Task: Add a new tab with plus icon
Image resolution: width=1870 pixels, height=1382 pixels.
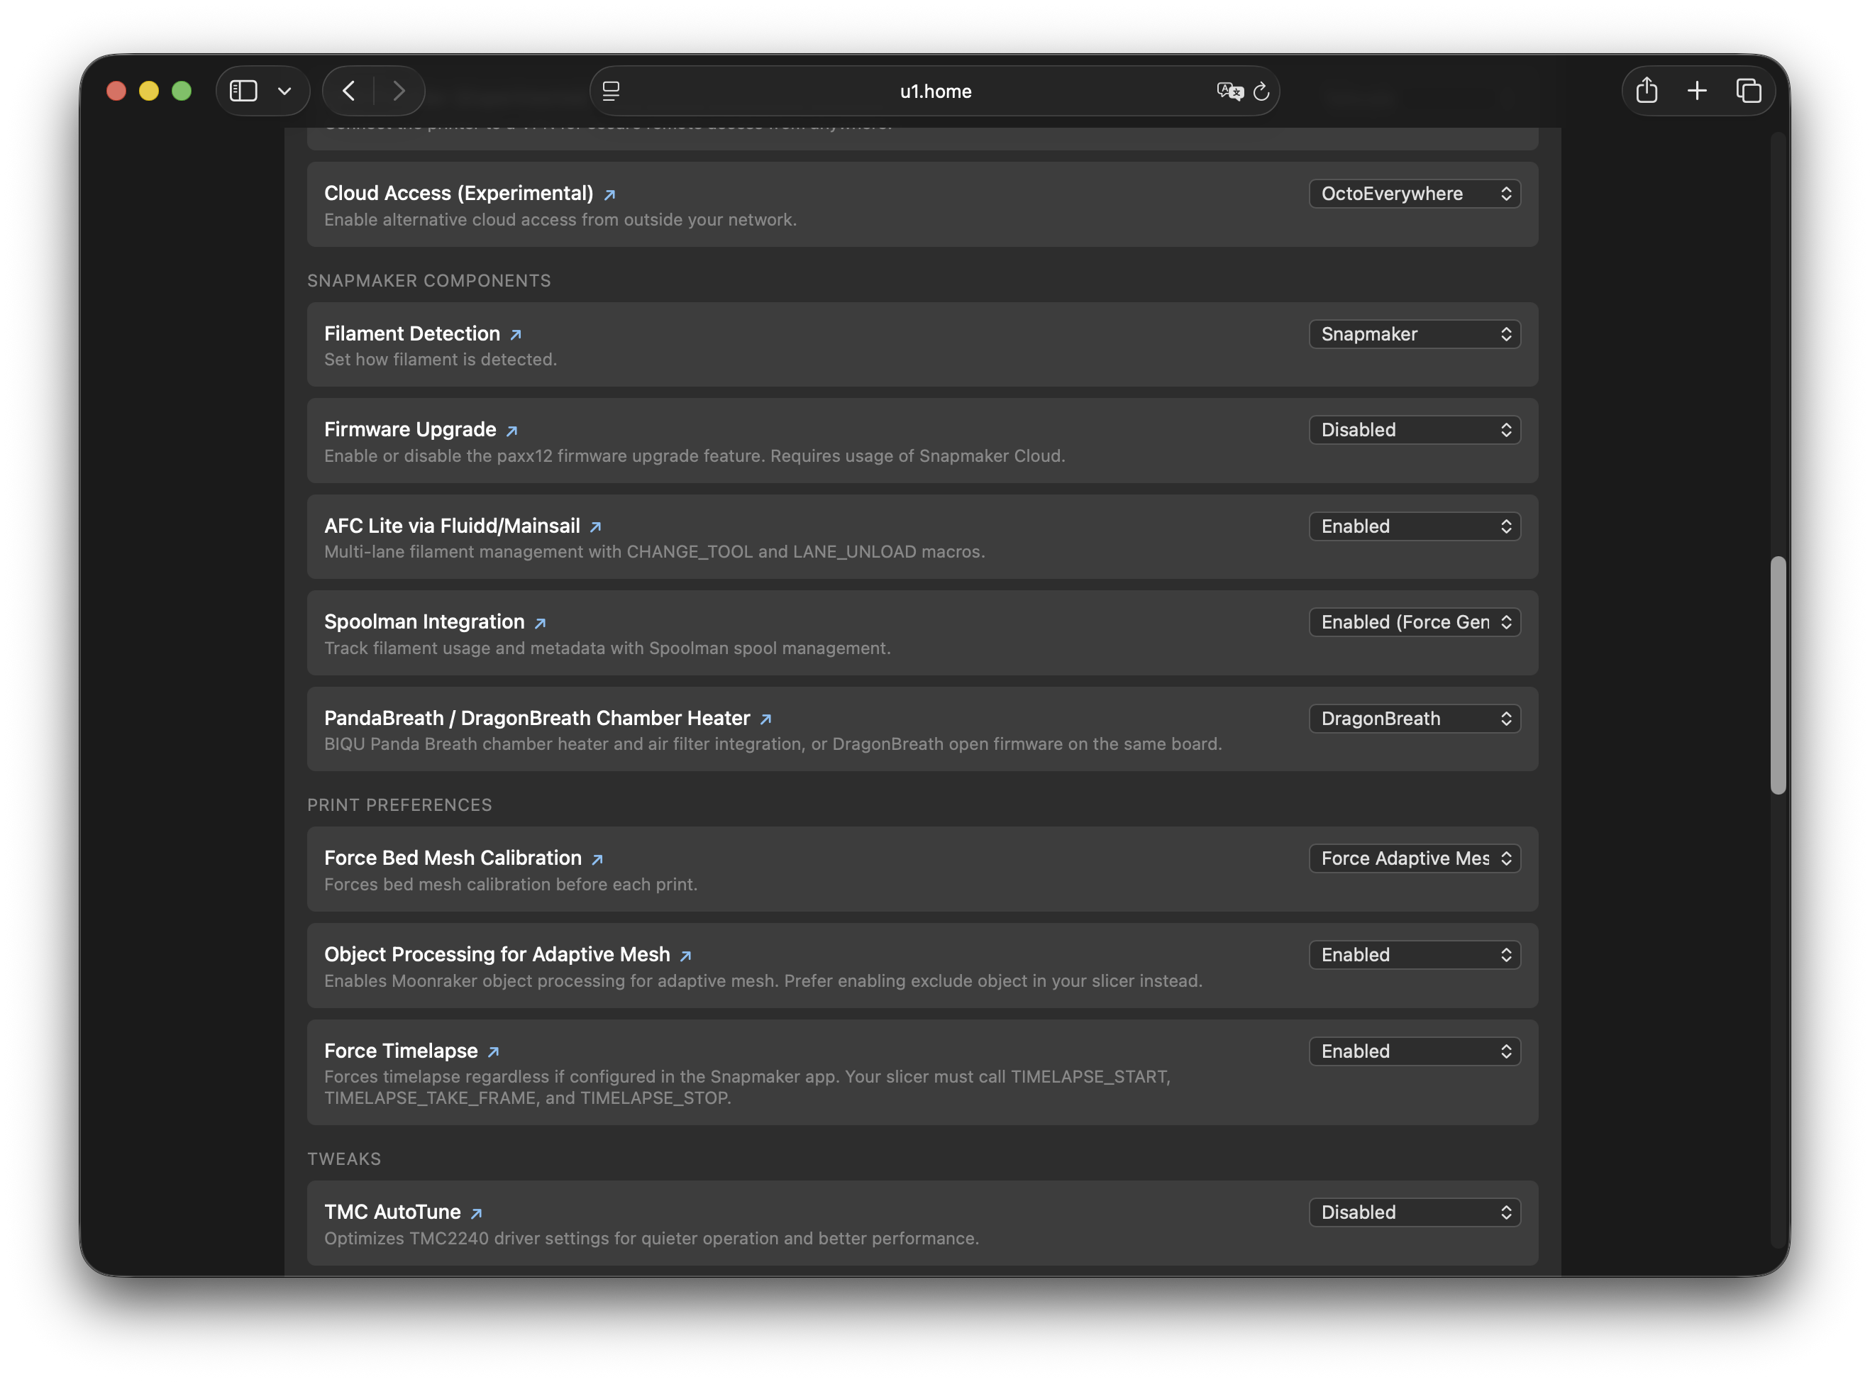Action: [x=1697, y=90]
